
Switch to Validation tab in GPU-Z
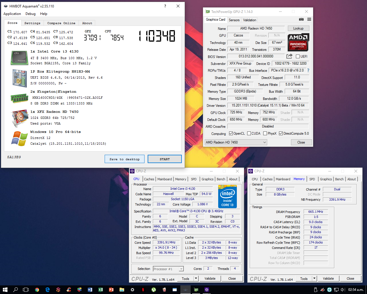point(249,20)
